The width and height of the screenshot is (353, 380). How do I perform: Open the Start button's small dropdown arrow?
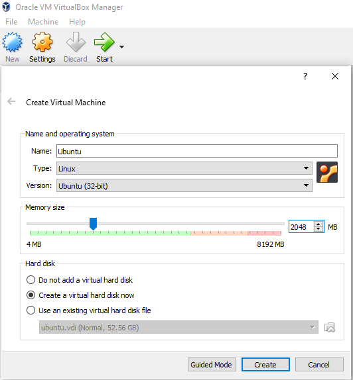pos(121,47)
